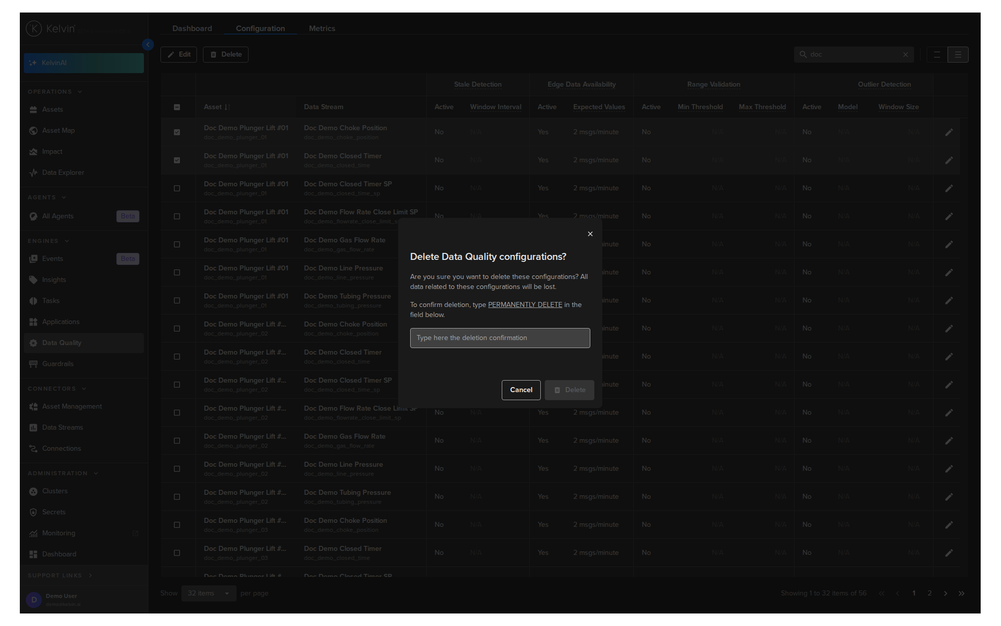This screenshot has width=1001, height=626.
Task: Open Data Explorer in the sidebar
Action: [83, 173]
